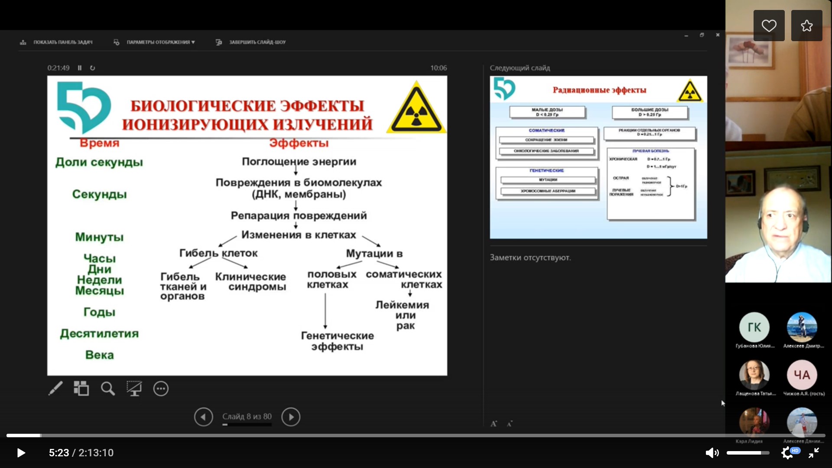The image size is (832, 468).
Task: Show all slides grid view
Action: pyautogui.click(x=81, y=388)
